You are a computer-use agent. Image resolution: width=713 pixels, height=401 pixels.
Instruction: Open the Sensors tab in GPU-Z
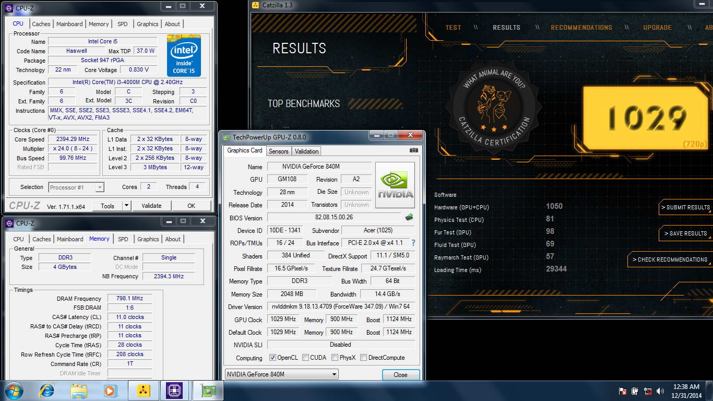click(x=278, y=151)
